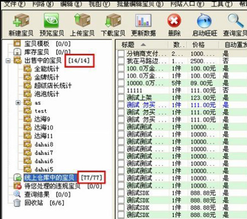Sort by the 标题 column arrow

pos(143,45)
